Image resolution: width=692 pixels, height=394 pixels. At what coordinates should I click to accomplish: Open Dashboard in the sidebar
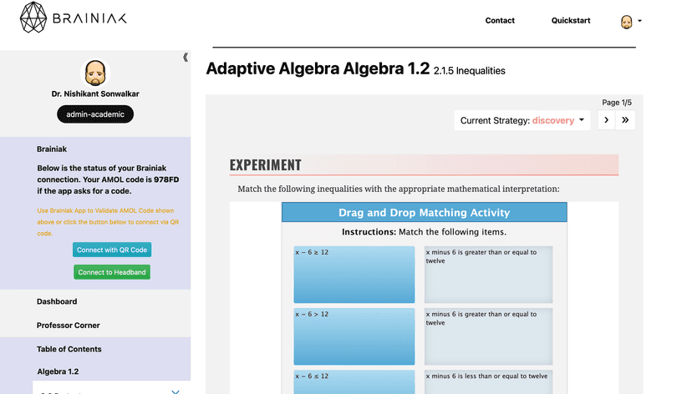(x=57, y=301)
